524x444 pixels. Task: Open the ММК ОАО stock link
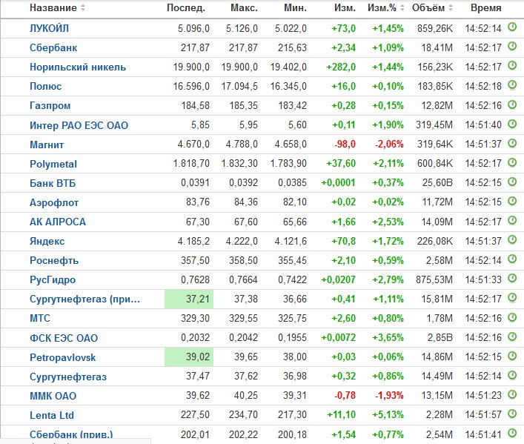[x=53, y=396]
